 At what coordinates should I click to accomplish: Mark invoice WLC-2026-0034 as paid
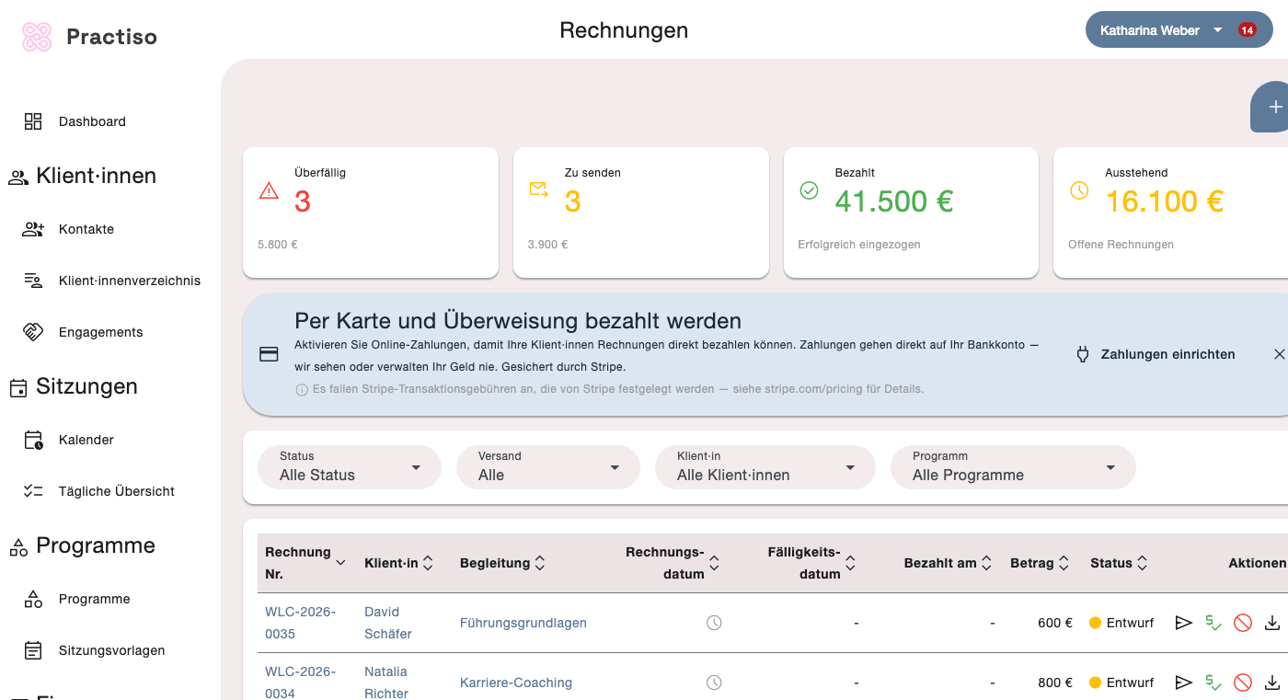1213,683
